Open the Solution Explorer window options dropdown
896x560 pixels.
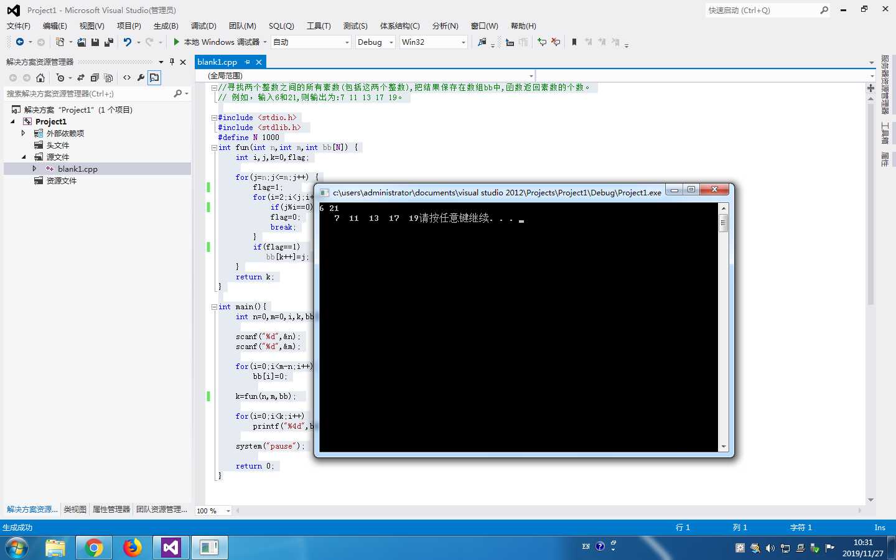click(x=161, y=62)
